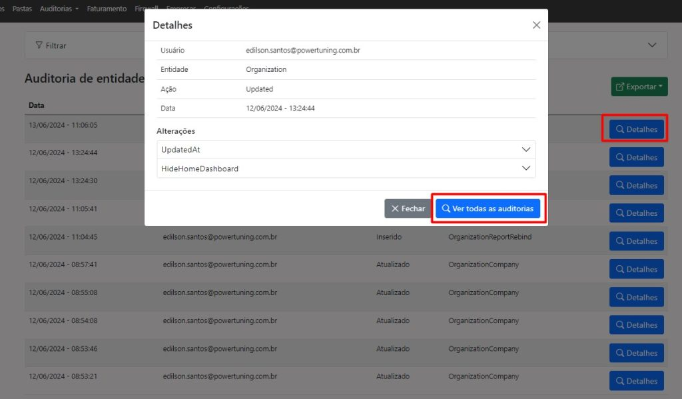This screenshot has width=682, height=399.
Task: Open the Exportar dropdown
Action: click(x=639, y=87)
